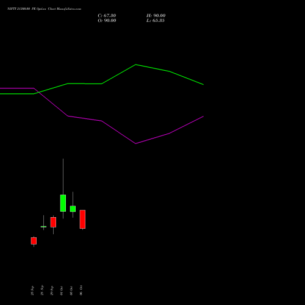Click the lowest trough of the purple line
305x305 pixels.
[x=136, y=143]
